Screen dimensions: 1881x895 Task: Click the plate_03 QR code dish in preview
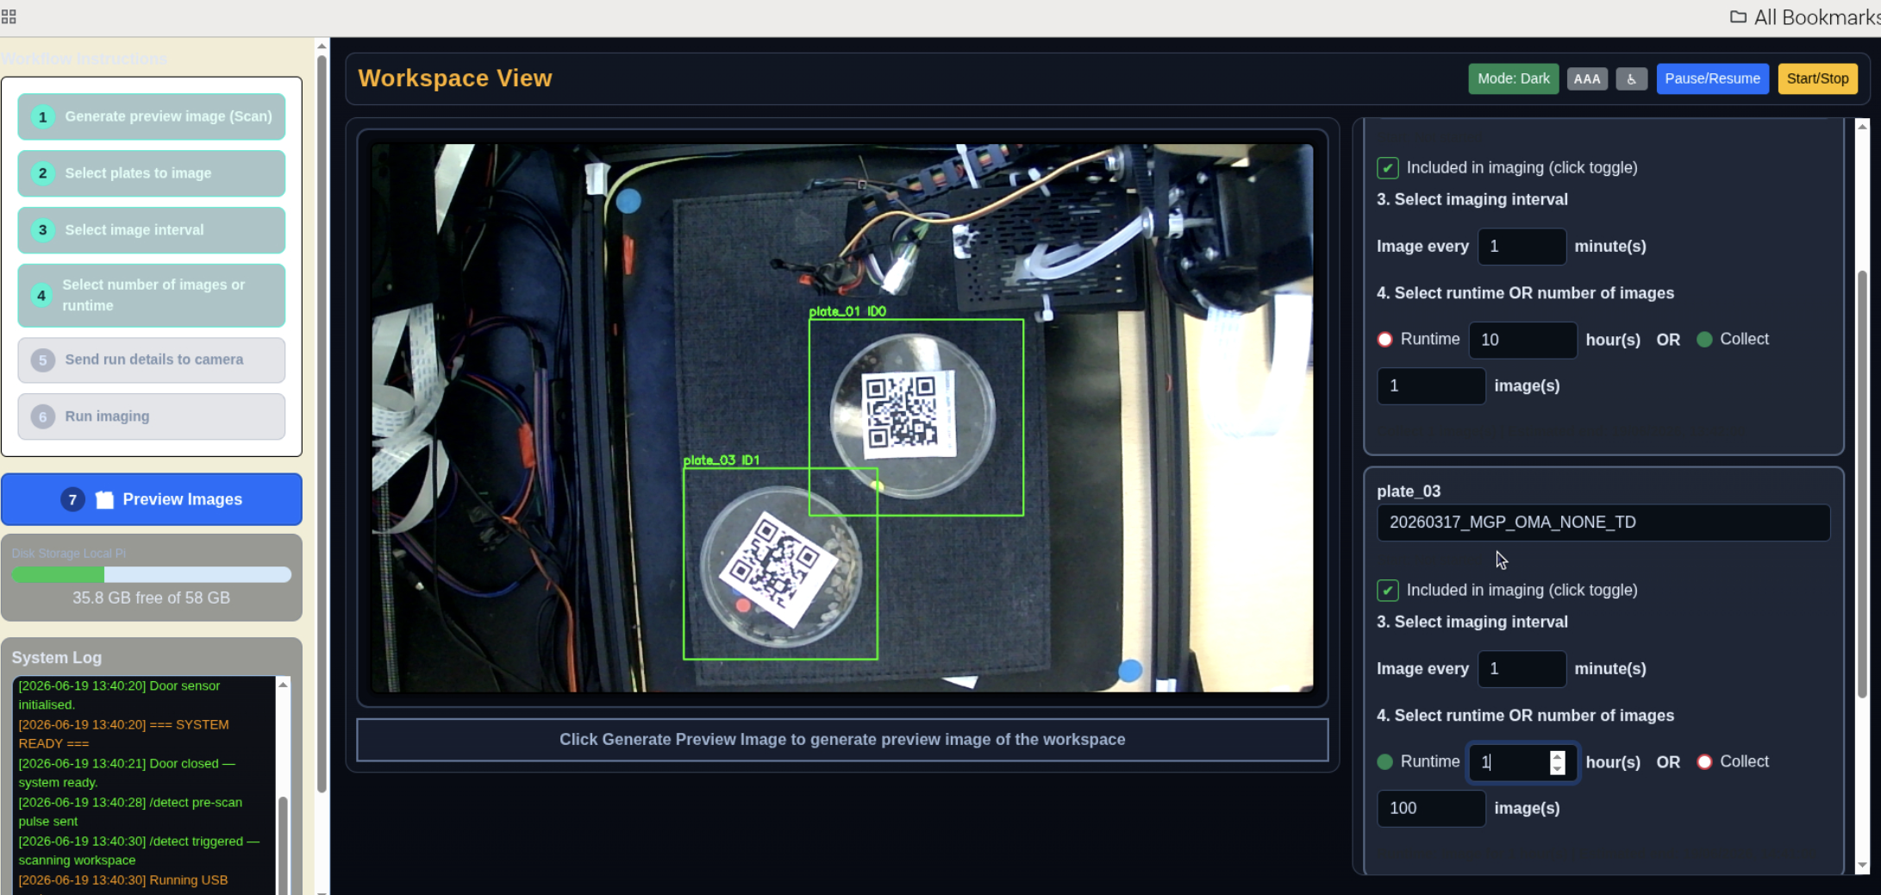(x=780, y=566)
